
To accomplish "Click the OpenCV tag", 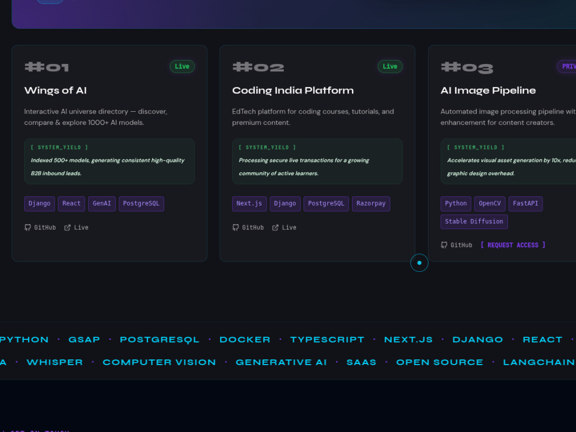I will (490, 203).
